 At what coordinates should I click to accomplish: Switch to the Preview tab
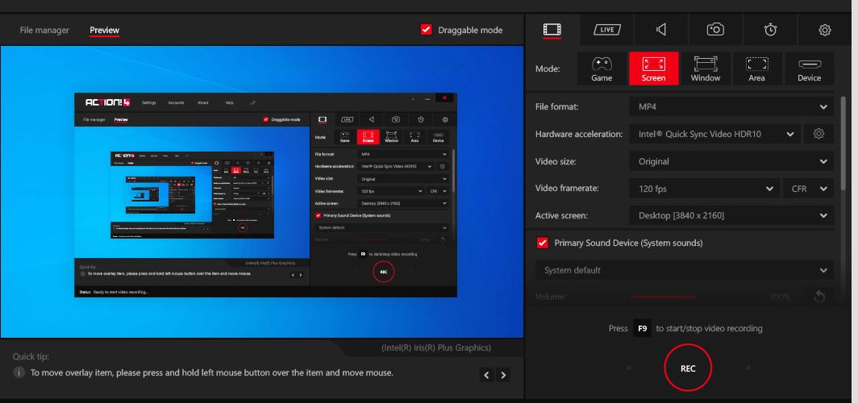[x=105, y=30]
